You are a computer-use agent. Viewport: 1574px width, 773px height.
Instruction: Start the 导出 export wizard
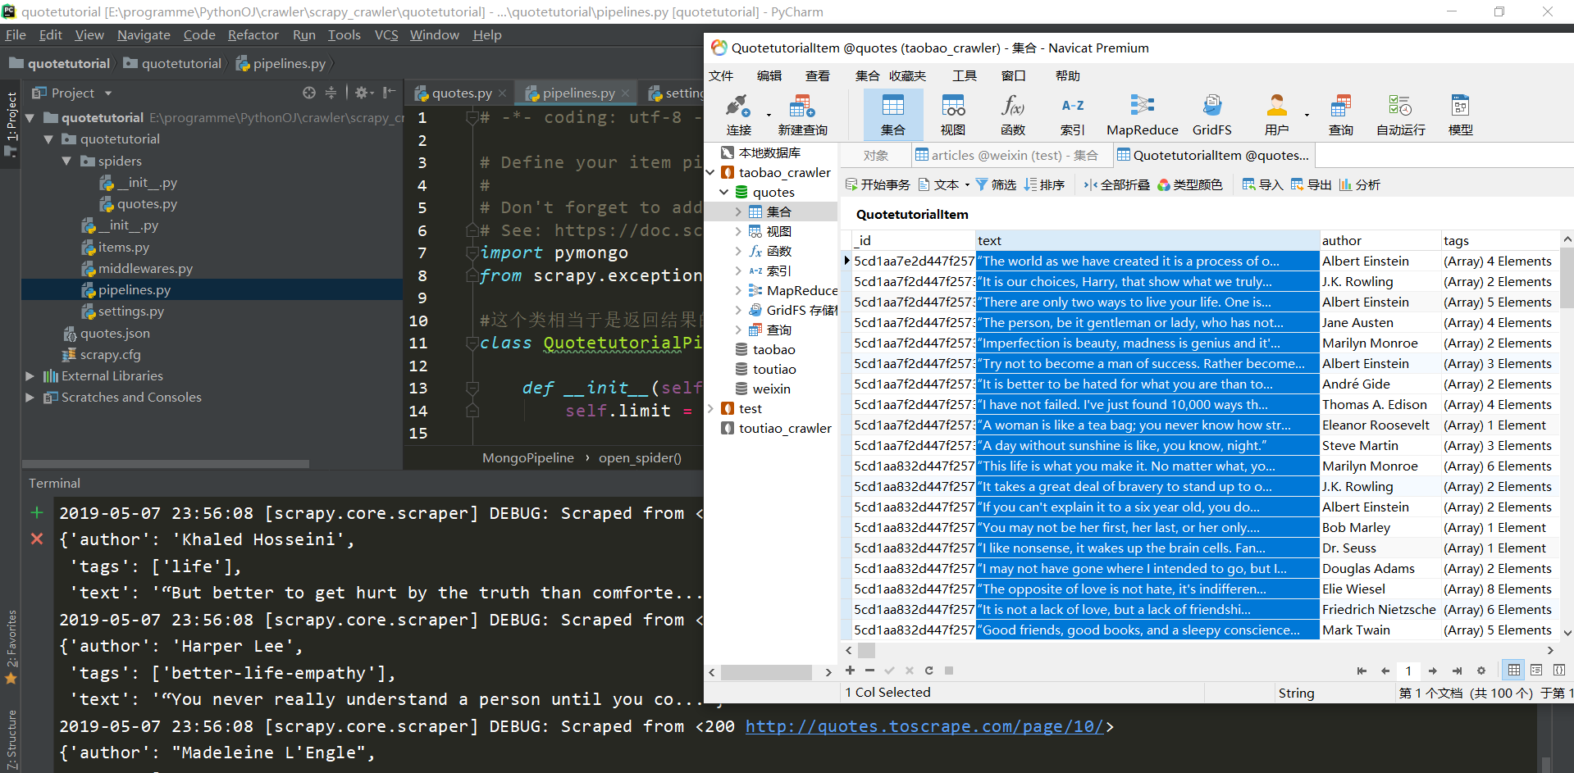click(1311, 184)
